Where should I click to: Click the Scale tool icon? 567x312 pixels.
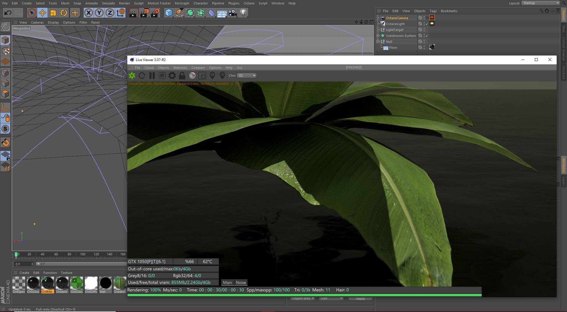click(53, 13)
